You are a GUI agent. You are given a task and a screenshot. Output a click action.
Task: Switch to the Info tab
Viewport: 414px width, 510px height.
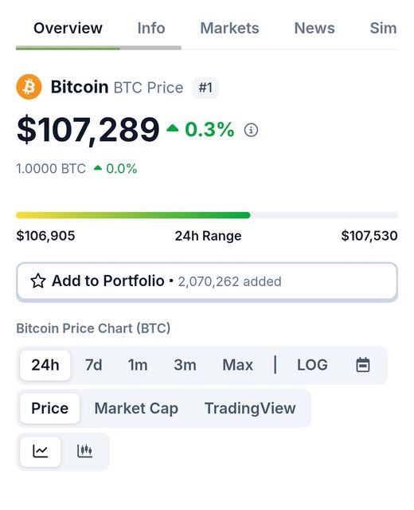(x=151, y=28)
